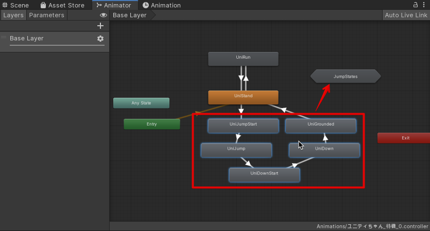Click the Animator tab icon
The image size is (430, 231).
pyautogui.click(x=99, y=5)
